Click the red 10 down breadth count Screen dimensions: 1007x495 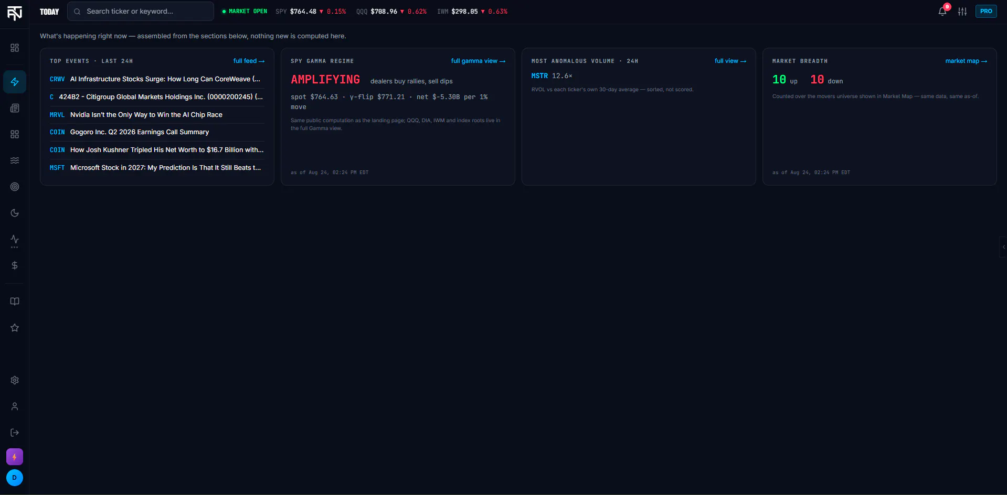pyautogui.click(x=826, y=80)
